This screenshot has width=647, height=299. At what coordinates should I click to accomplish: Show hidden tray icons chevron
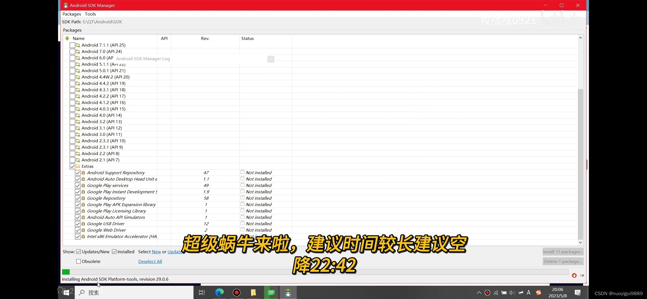point(479,293)
